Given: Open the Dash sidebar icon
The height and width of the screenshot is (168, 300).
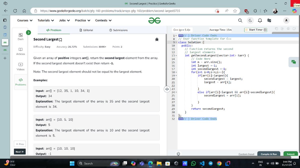Looking at the screenshot, I should pos(20,37).
